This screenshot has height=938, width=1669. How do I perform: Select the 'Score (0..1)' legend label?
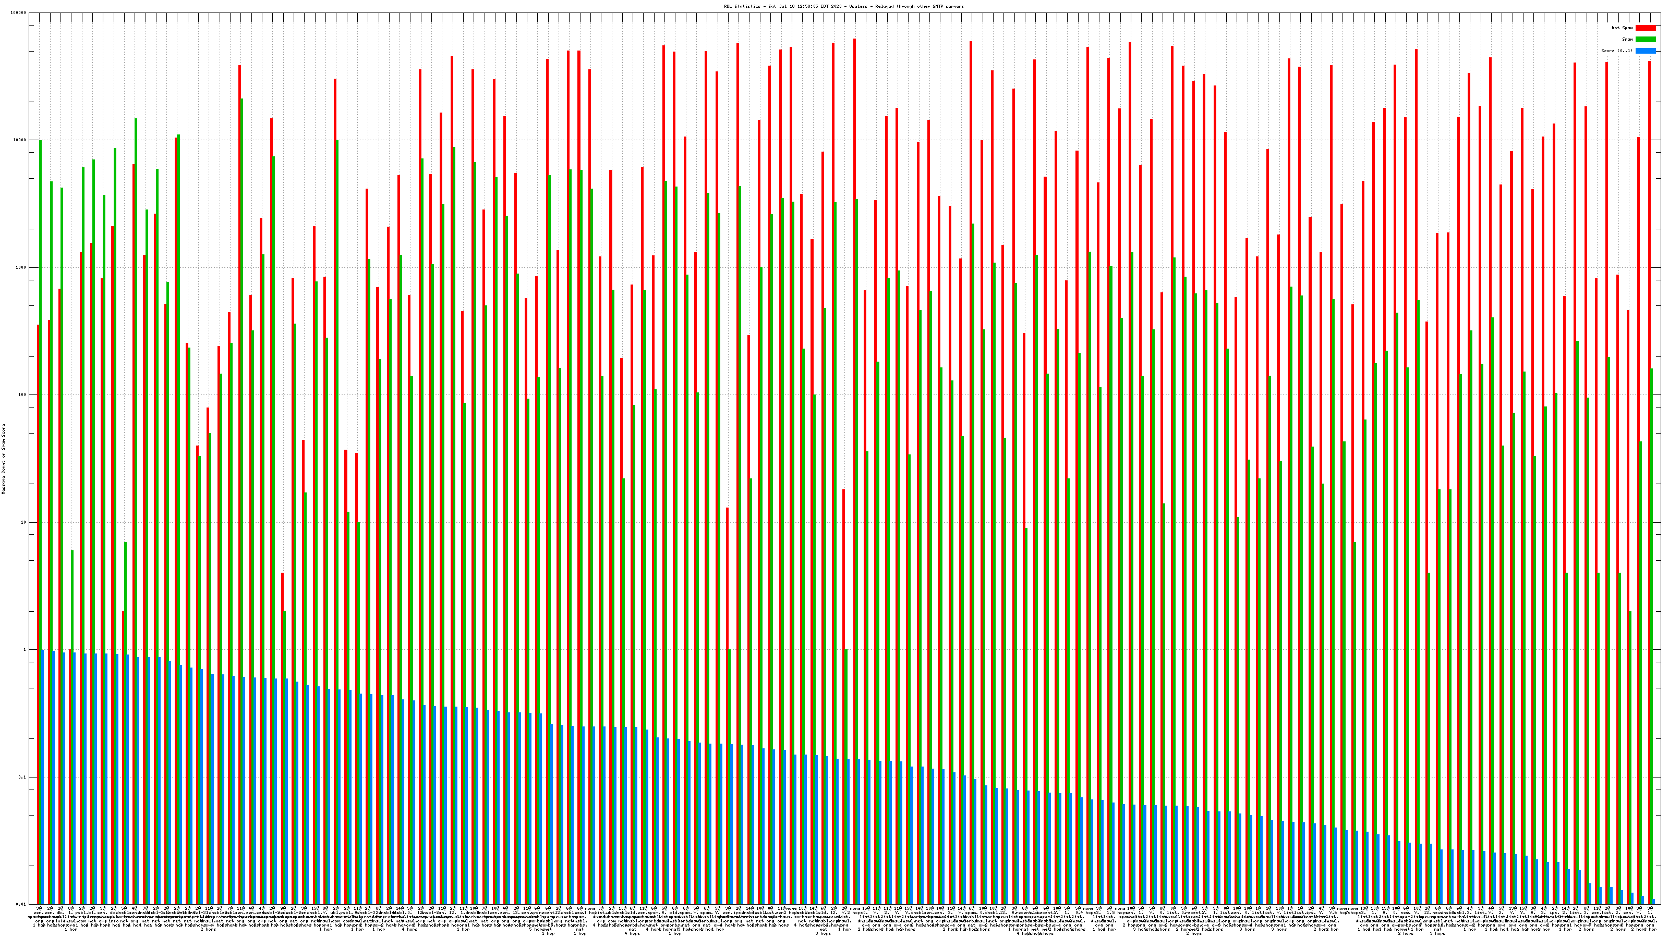click(x=1616, y=51)
